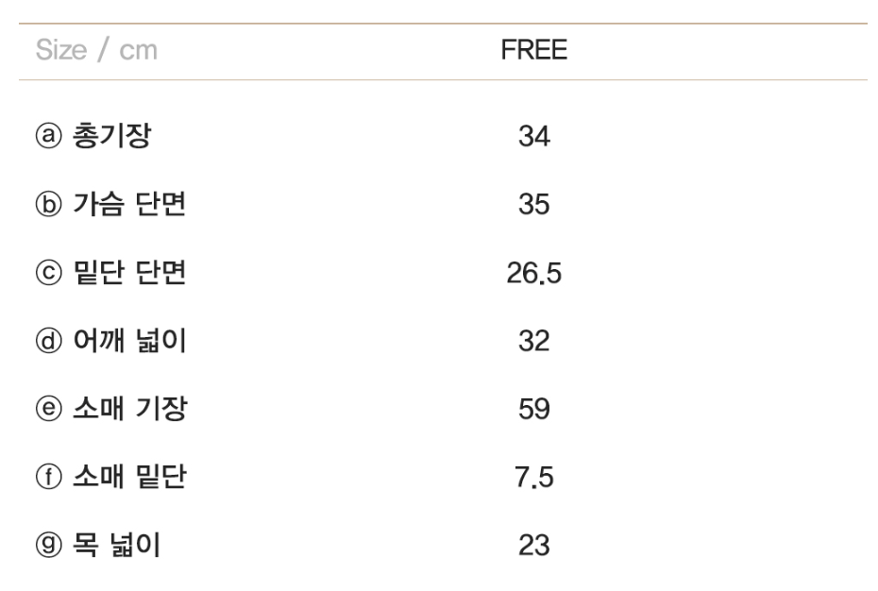Click the value 26.5
Image resolution: width=878 pixels, height=591 pixels.
click(533, 274)
